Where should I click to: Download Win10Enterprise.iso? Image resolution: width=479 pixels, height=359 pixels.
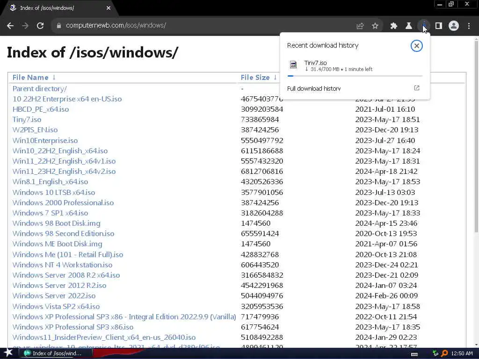(45, 140)
